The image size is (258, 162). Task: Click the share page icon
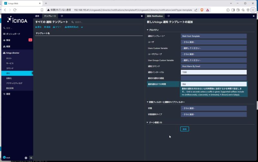pos(196,10)
